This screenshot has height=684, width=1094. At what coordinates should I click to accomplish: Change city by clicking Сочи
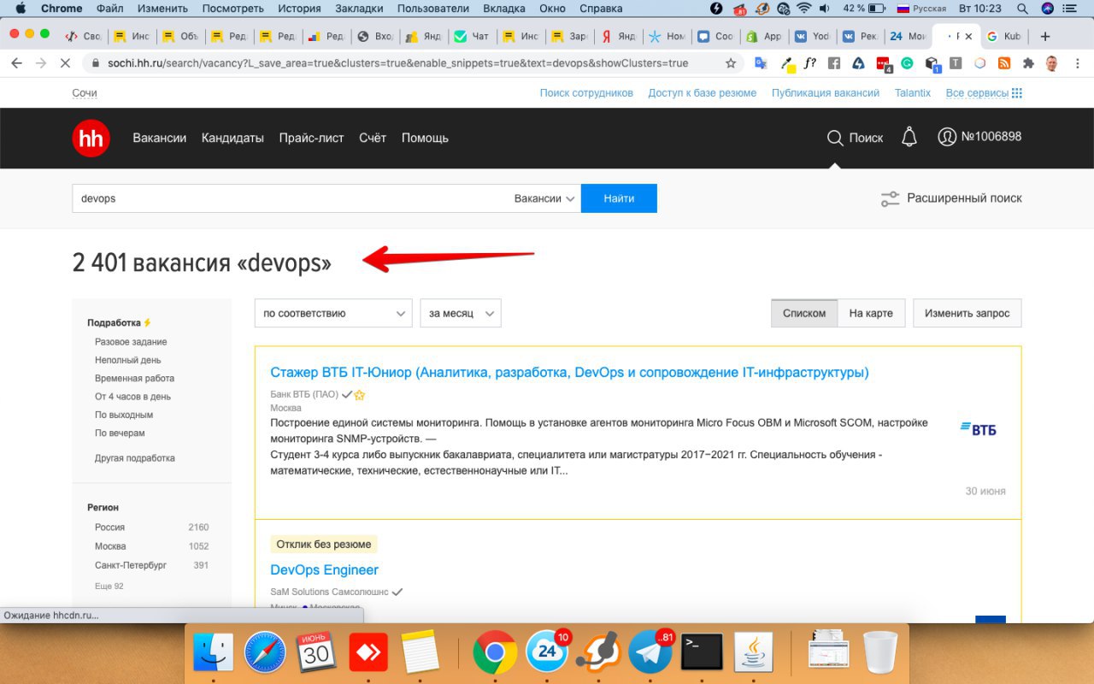tap(85, 93)
